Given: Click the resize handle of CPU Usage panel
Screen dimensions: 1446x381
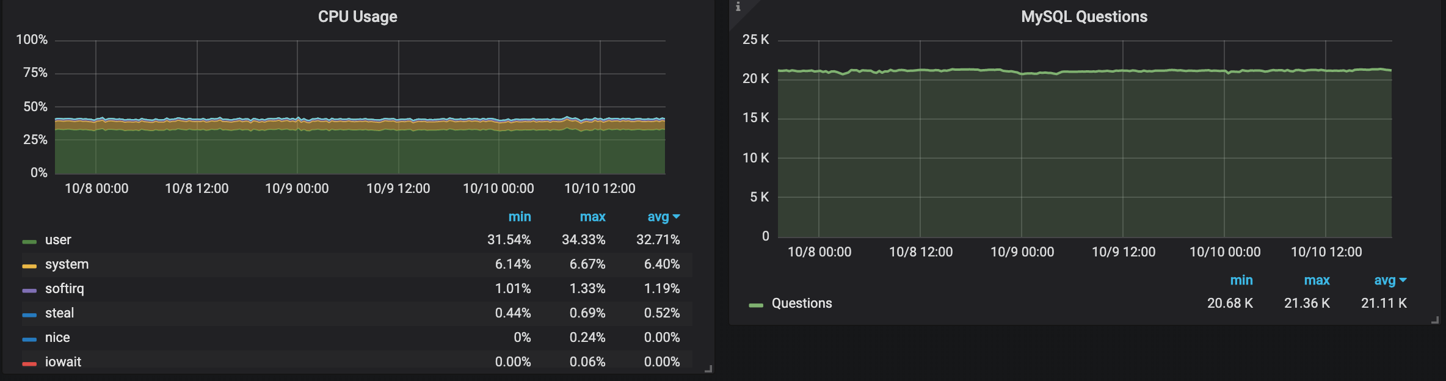Looking at the screenshot, I should [x=708, y=369].
